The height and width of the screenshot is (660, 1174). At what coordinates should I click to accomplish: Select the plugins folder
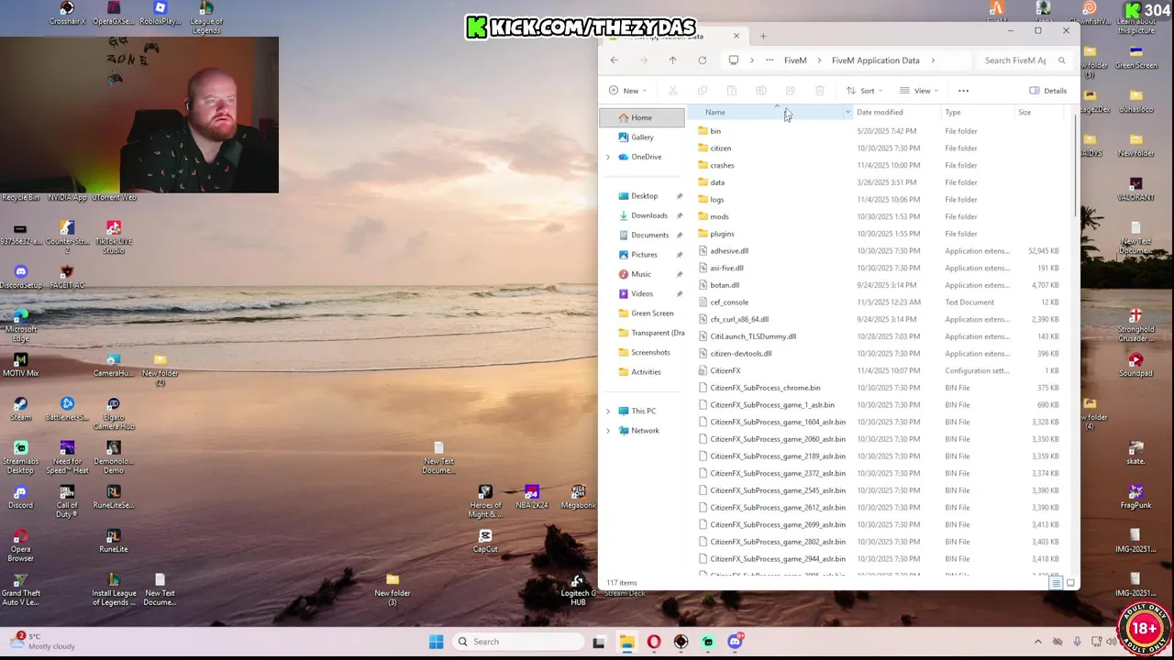pyautogui.click(x=722, y=234)
